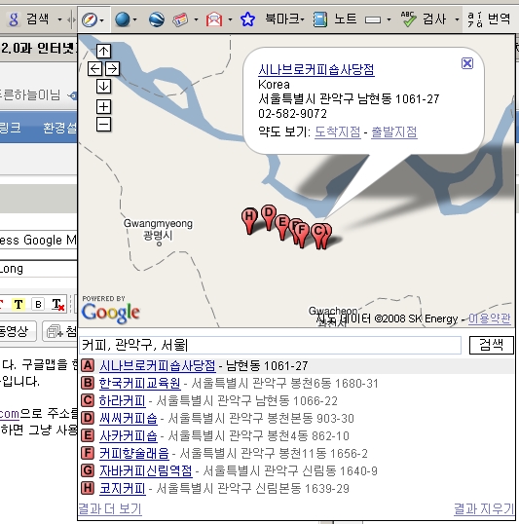Select map marker D

point(269,214)
